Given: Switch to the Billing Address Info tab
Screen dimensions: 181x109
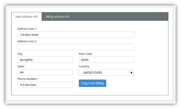Looking at the screenshot, I should click(58, 17).
